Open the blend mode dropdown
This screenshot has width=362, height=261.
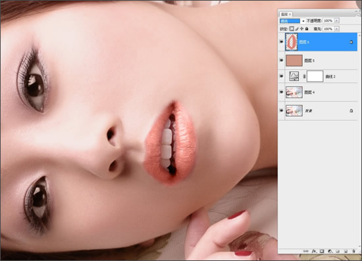click(292, 21)
